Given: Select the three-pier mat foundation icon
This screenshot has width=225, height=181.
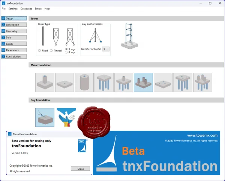Looking at the screenshot, I should click(x=143, y=82).
